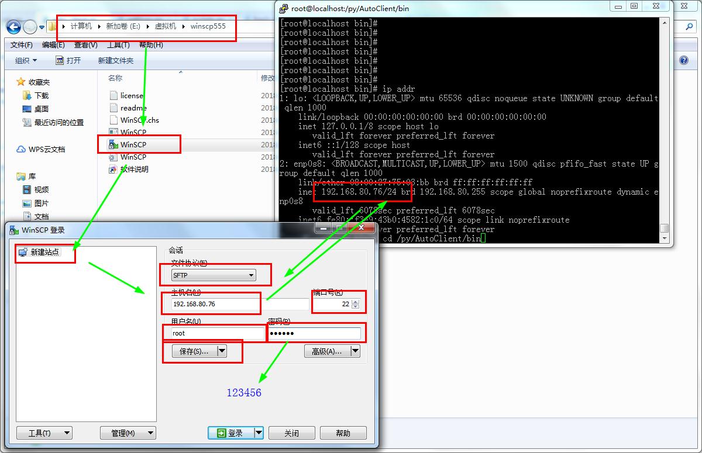Select the license file in Explorer

(126, 95)
